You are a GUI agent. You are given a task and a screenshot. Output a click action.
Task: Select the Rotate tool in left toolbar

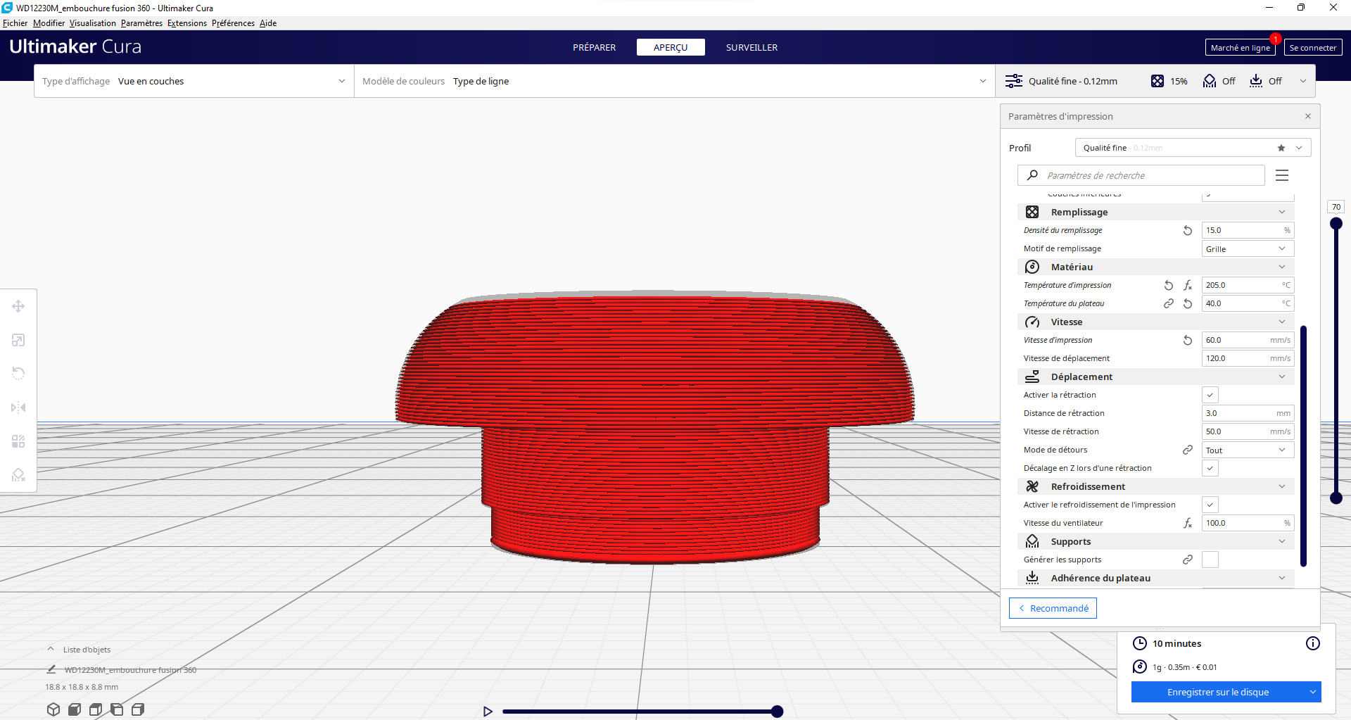coord(18,374)
